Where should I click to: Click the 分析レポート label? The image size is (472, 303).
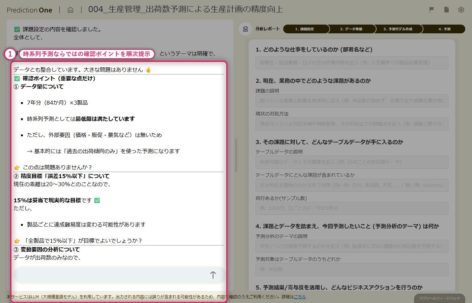click(x=268, y=29)
